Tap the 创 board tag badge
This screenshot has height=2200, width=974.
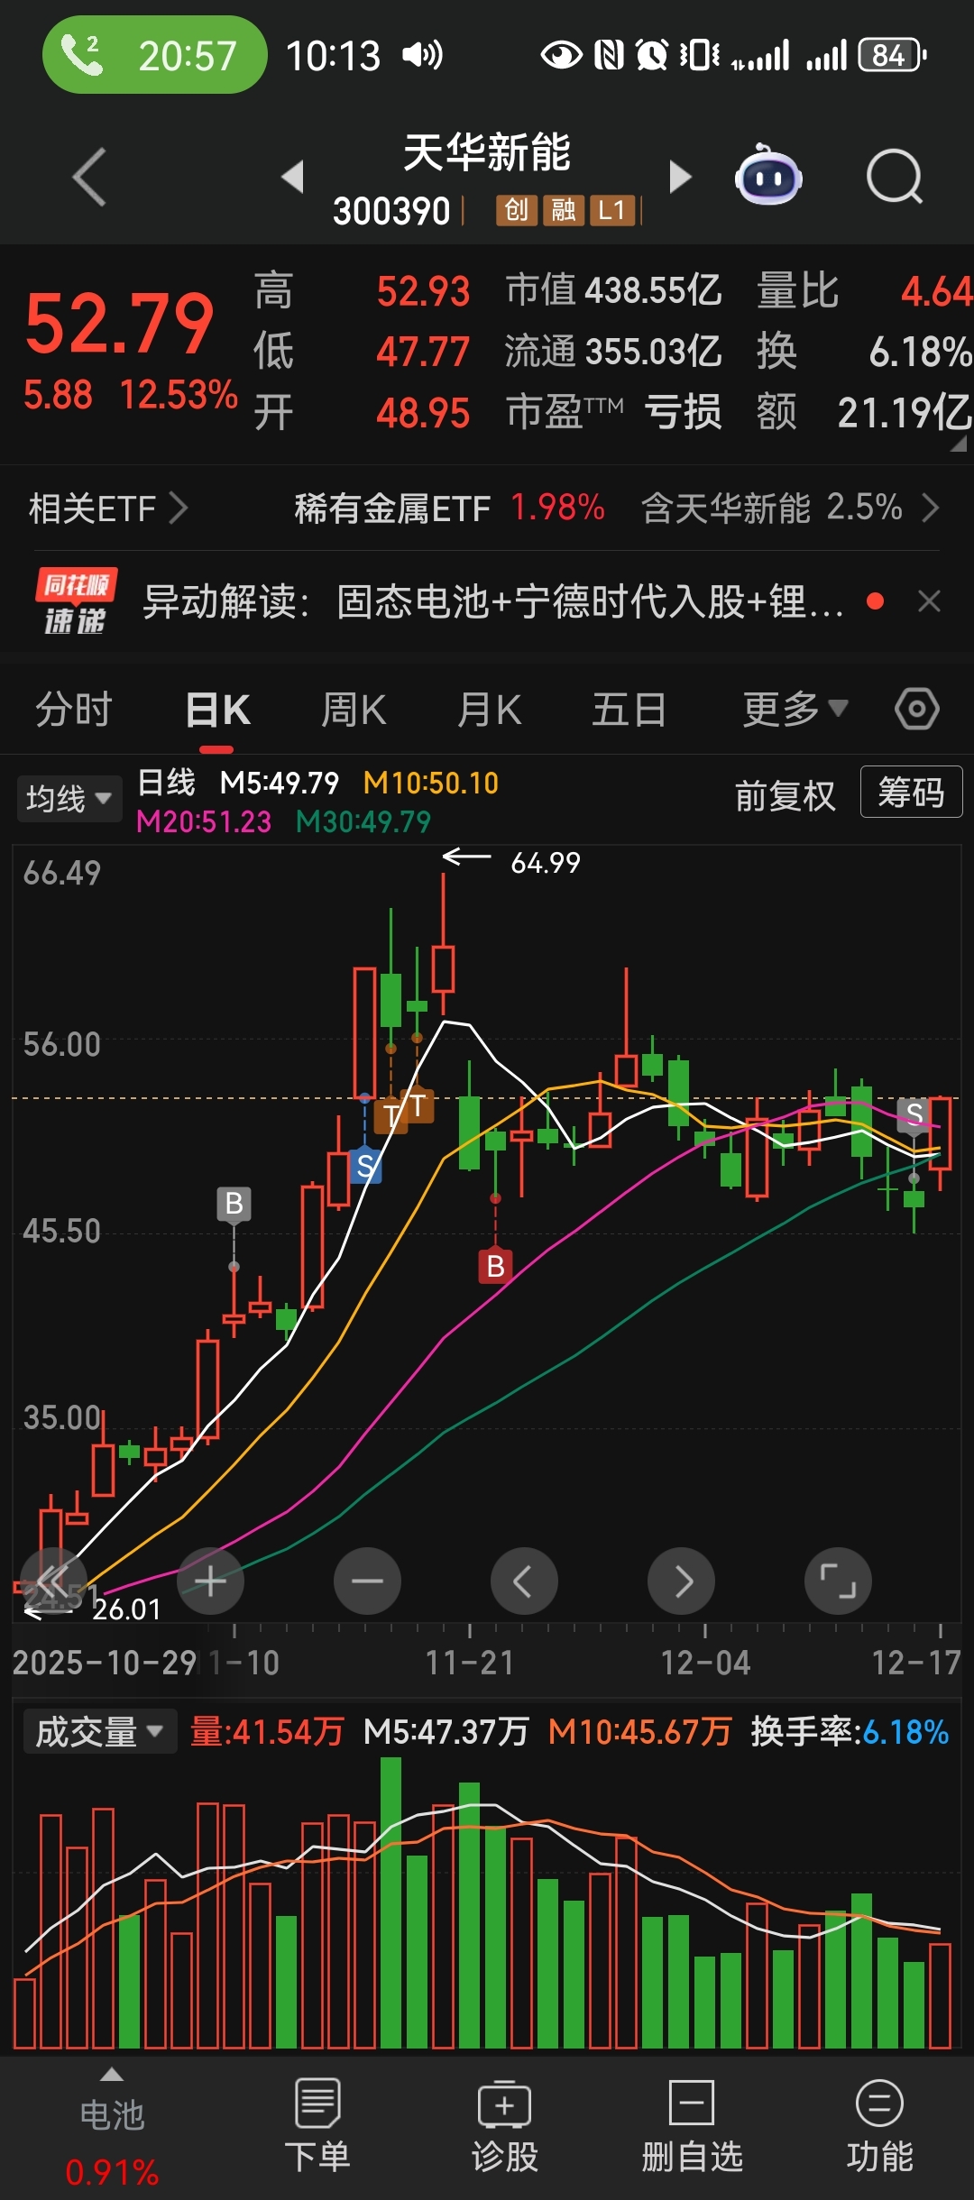(517, 210)
